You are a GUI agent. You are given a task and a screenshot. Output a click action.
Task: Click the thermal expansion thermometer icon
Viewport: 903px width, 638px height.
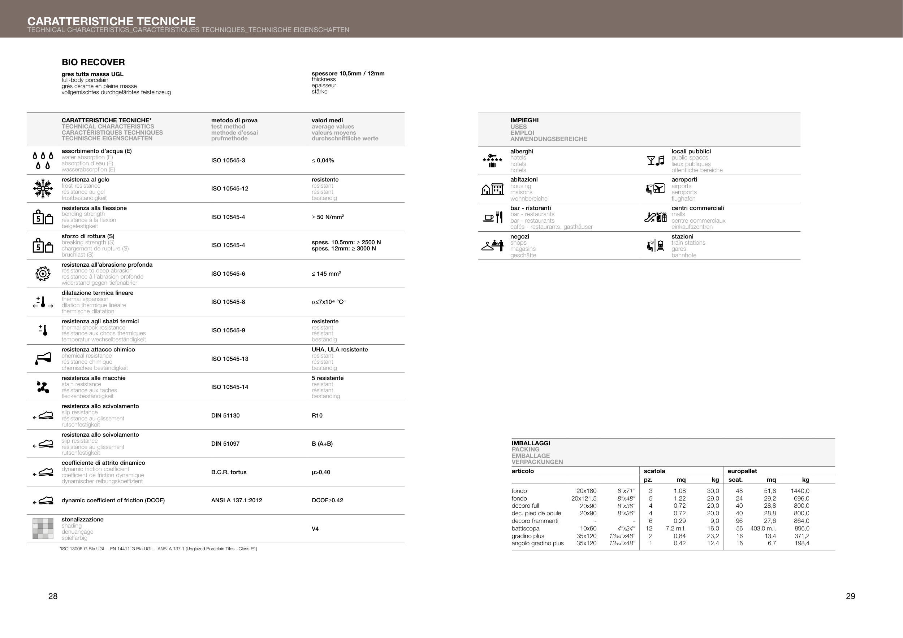click(x=43, y=302)
